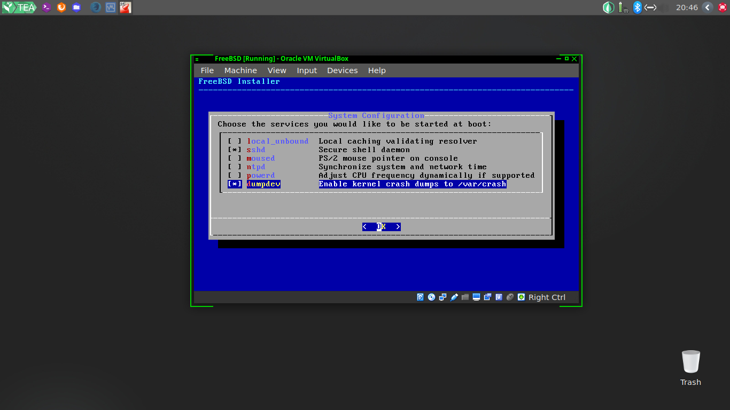Collapse the tray with the chevron arrow
Screen dimensions: 730x410
point(708,7)
